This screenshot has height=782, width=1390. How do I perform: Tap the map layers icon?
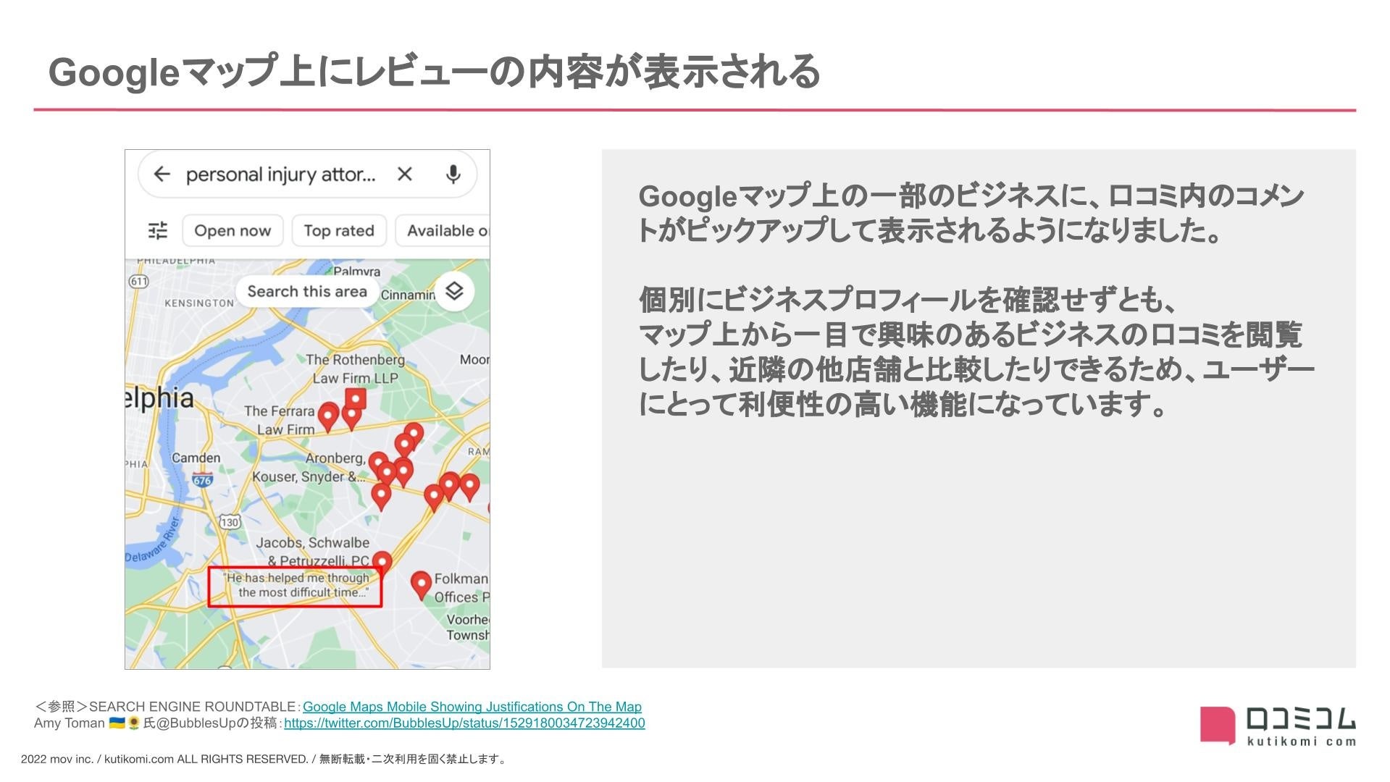(454, 291)
